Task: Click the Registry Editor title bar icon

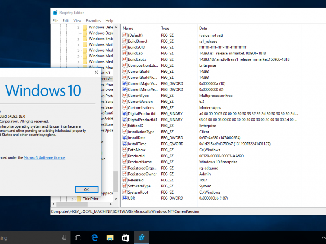Action: click(x=55, y=13)
